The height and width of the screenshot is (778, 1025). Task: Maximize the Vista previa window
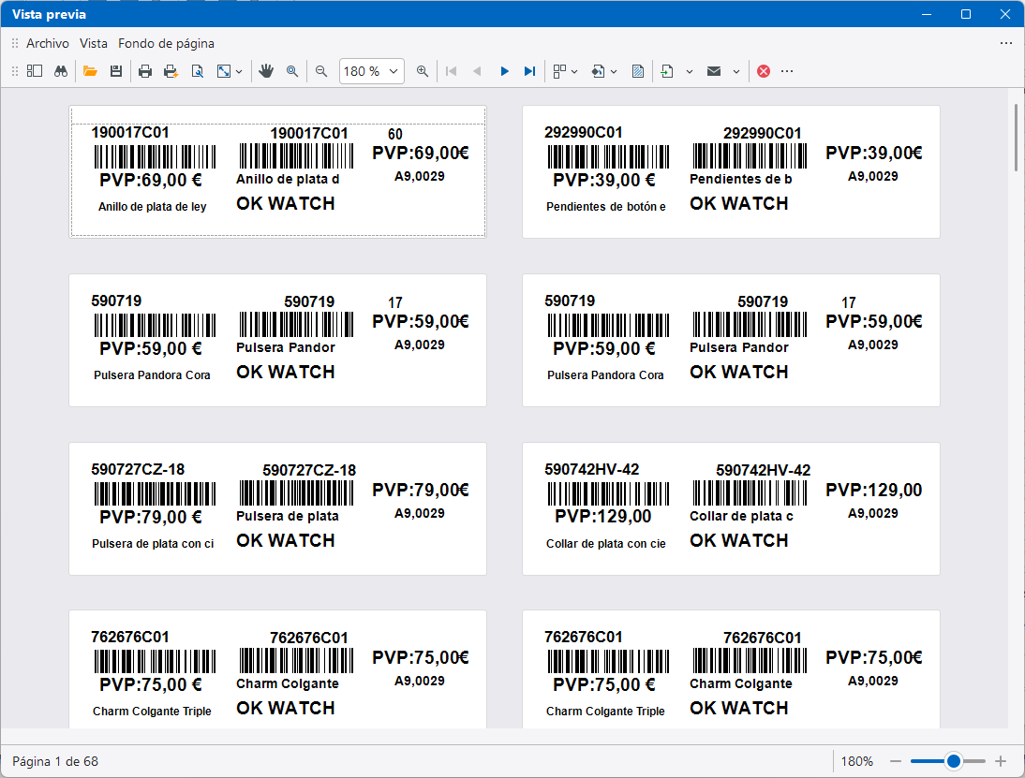tap(966, 14)
